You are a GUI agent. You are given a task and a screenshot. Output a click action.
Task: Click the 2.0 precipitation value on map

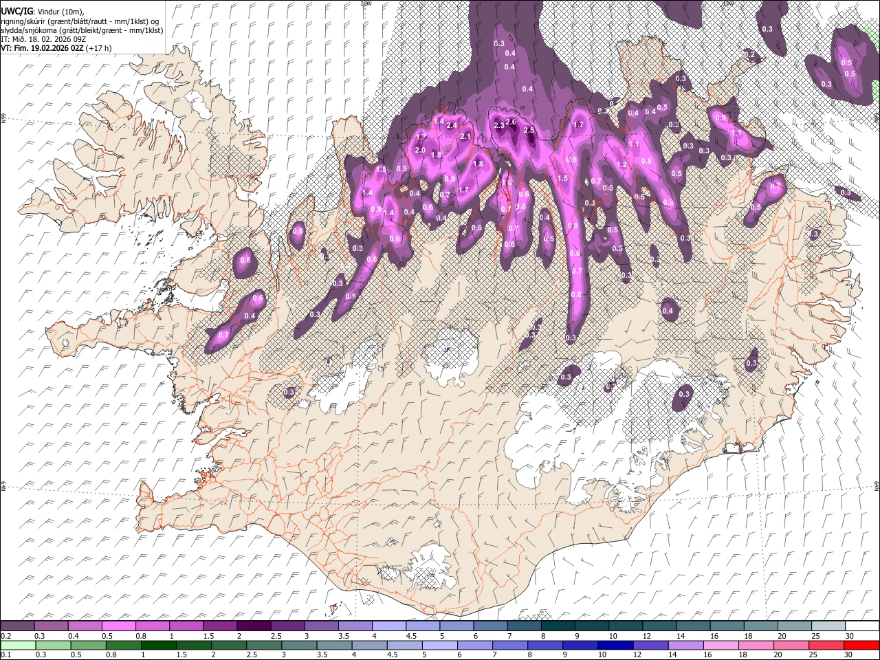point(420,150)
